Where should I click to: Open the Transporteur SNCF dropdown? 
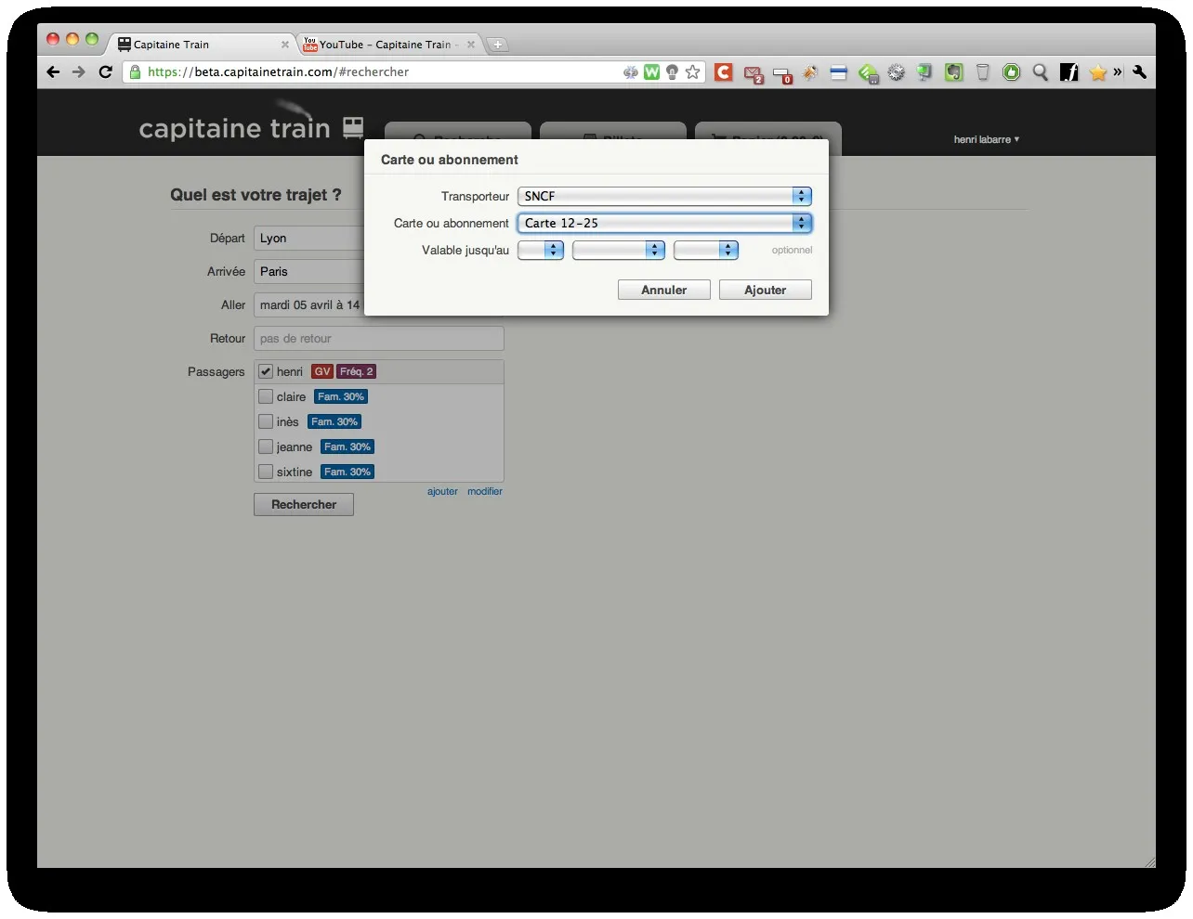(664, 196)
